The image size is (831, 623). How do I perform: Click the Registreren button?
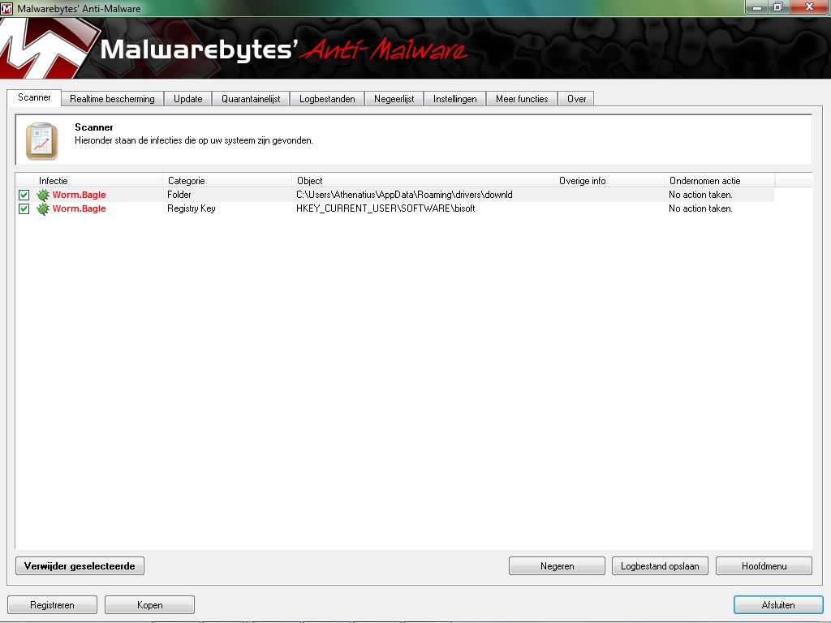click(x=52, y=605)
